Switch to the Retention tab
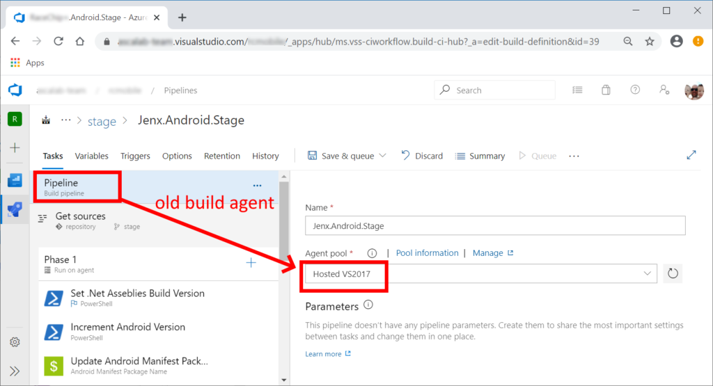 click(x=222, y=156)
